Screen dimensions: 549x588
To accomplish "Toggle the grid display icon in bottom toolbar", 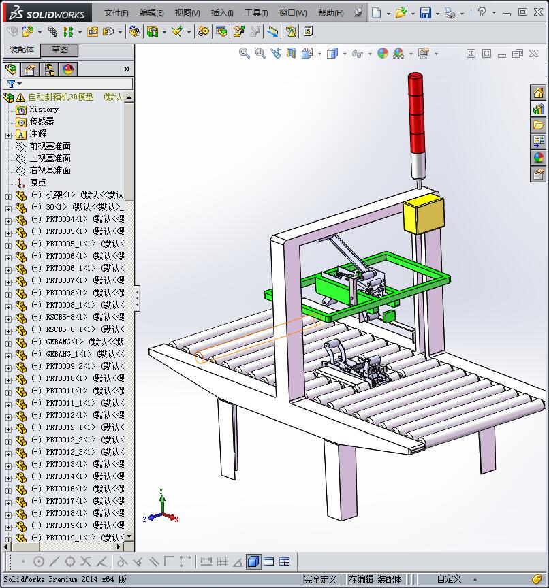I will click(222, 561).
